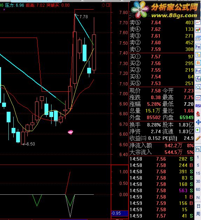Click the 量比 value 1.66

(189, 111)
